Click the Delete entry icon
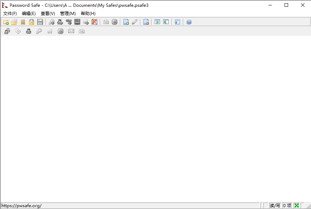311x209 pixels. [146, 22]
